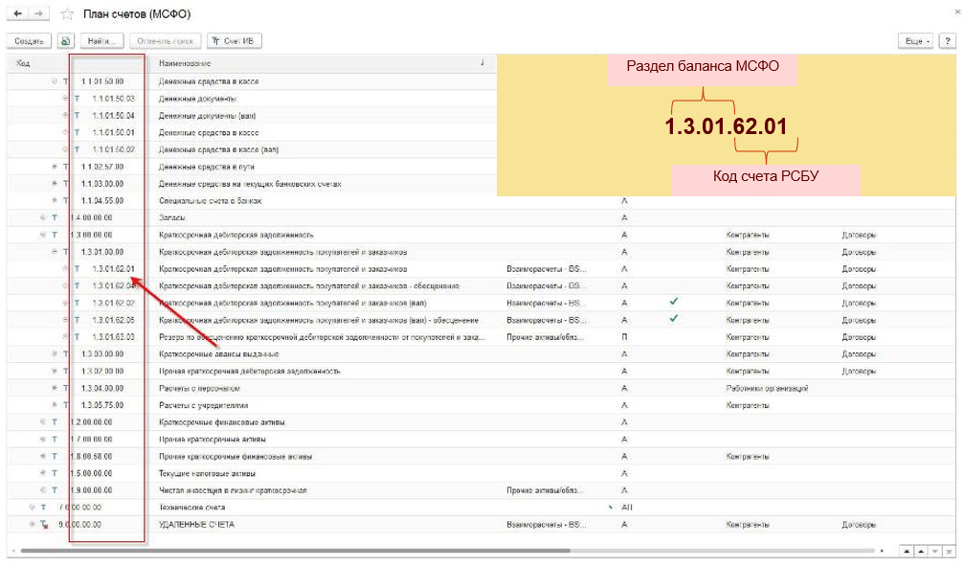Click the Счет ИВ toolbar button
The image size is (963, 567).
coord(235,41)
